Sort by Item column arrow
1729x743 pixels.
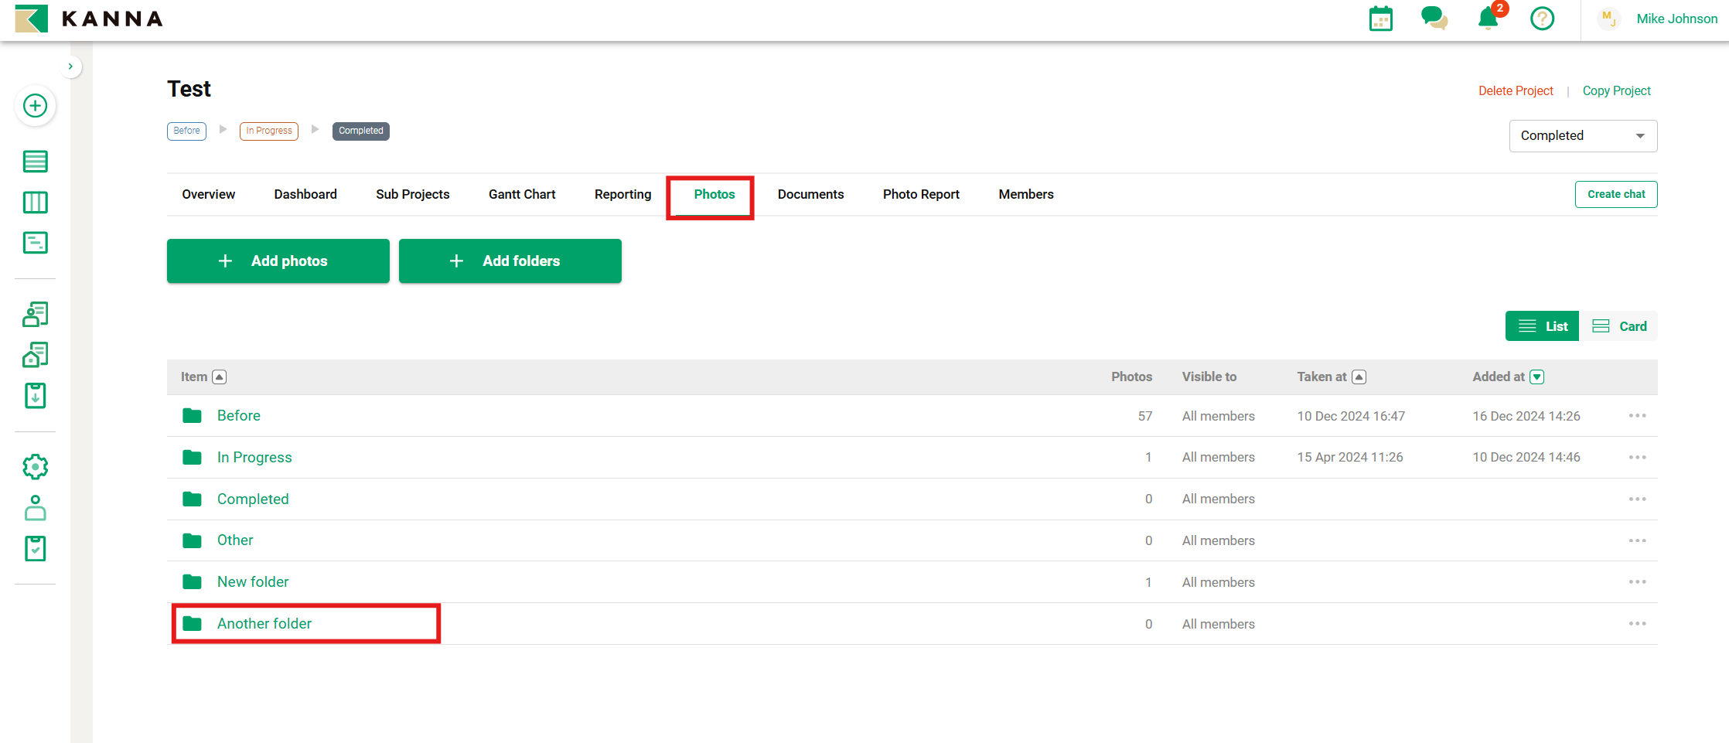click(220, 377)
